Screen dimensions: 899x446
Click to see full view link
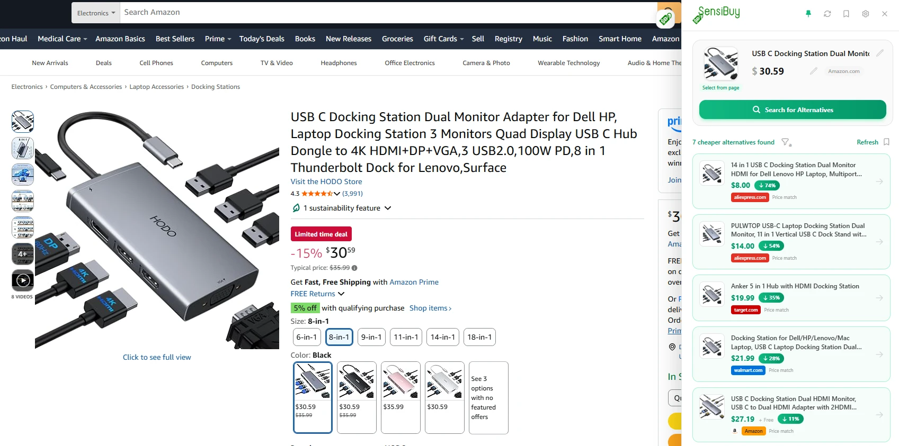(157, 357)
